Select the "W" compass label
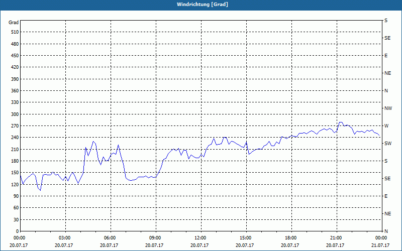Screen dimensions: 402x251 coord(386,126)
